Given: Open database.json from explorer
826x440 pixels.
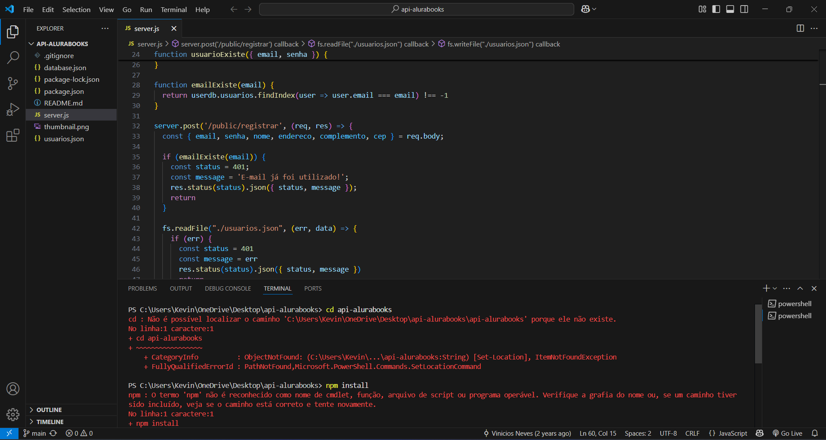Looking at the screenshot, I should [71, 68].
